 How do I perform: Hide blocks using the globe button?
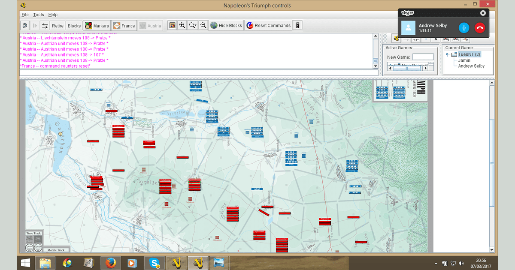226,25
